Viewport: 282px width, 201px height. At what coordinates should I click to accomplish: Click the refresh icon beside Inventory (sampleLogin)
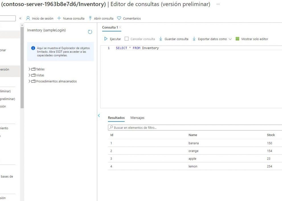click(x=90, y=32)
